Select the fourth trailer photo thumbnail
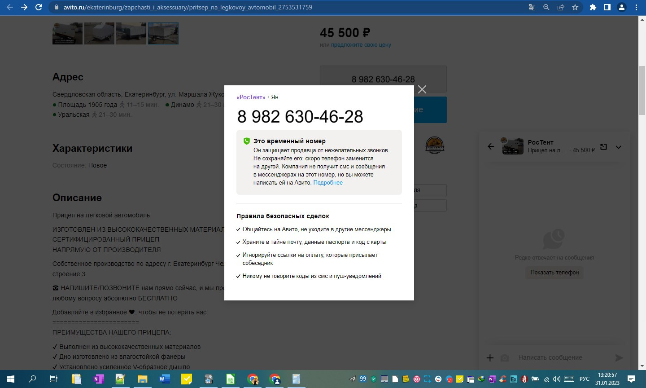 (163, 33)
